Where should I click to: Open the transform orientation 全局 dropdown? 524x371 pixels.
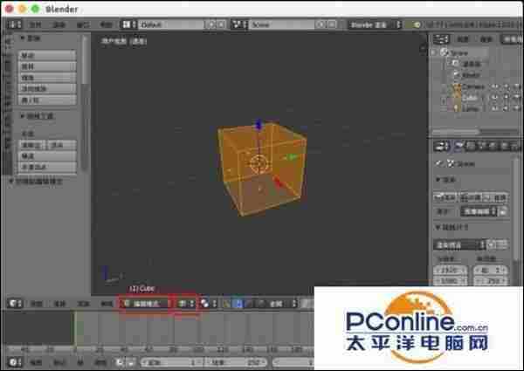282,304
